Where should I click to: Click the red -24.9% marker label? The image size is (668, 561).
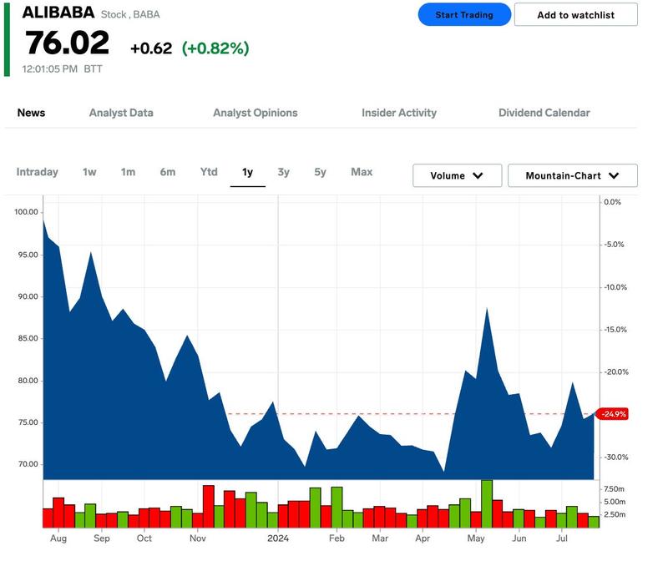tap(613, 414)
